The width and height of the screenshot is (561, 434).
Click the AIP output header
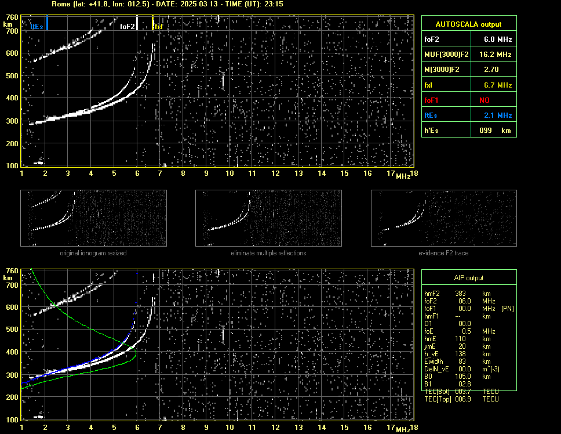click(469, 278)
